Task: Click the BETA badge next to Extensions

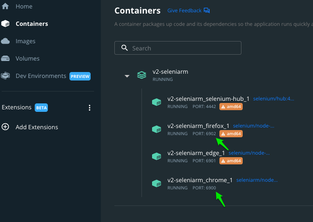Action: pos(42,108)
